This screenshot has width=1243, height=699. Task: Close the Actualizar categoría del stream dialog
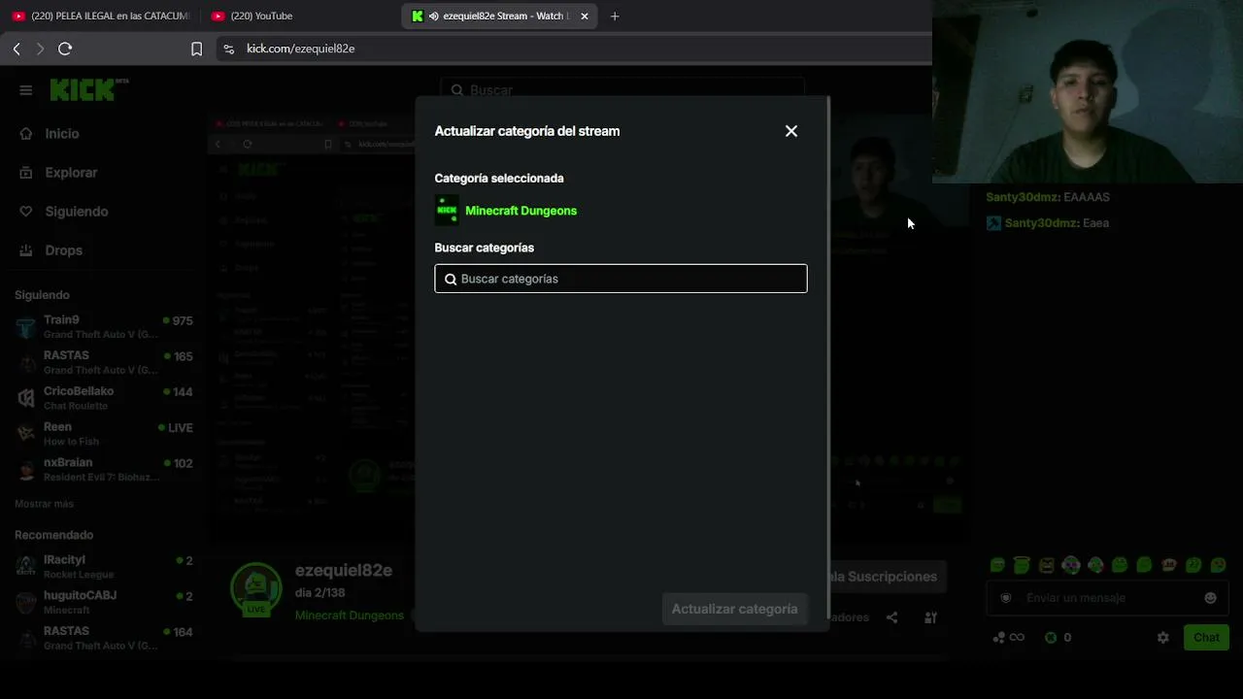coord(791,131)
